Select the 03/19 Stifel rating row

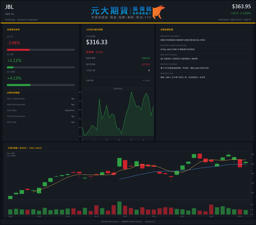click(x=41, y=122)
